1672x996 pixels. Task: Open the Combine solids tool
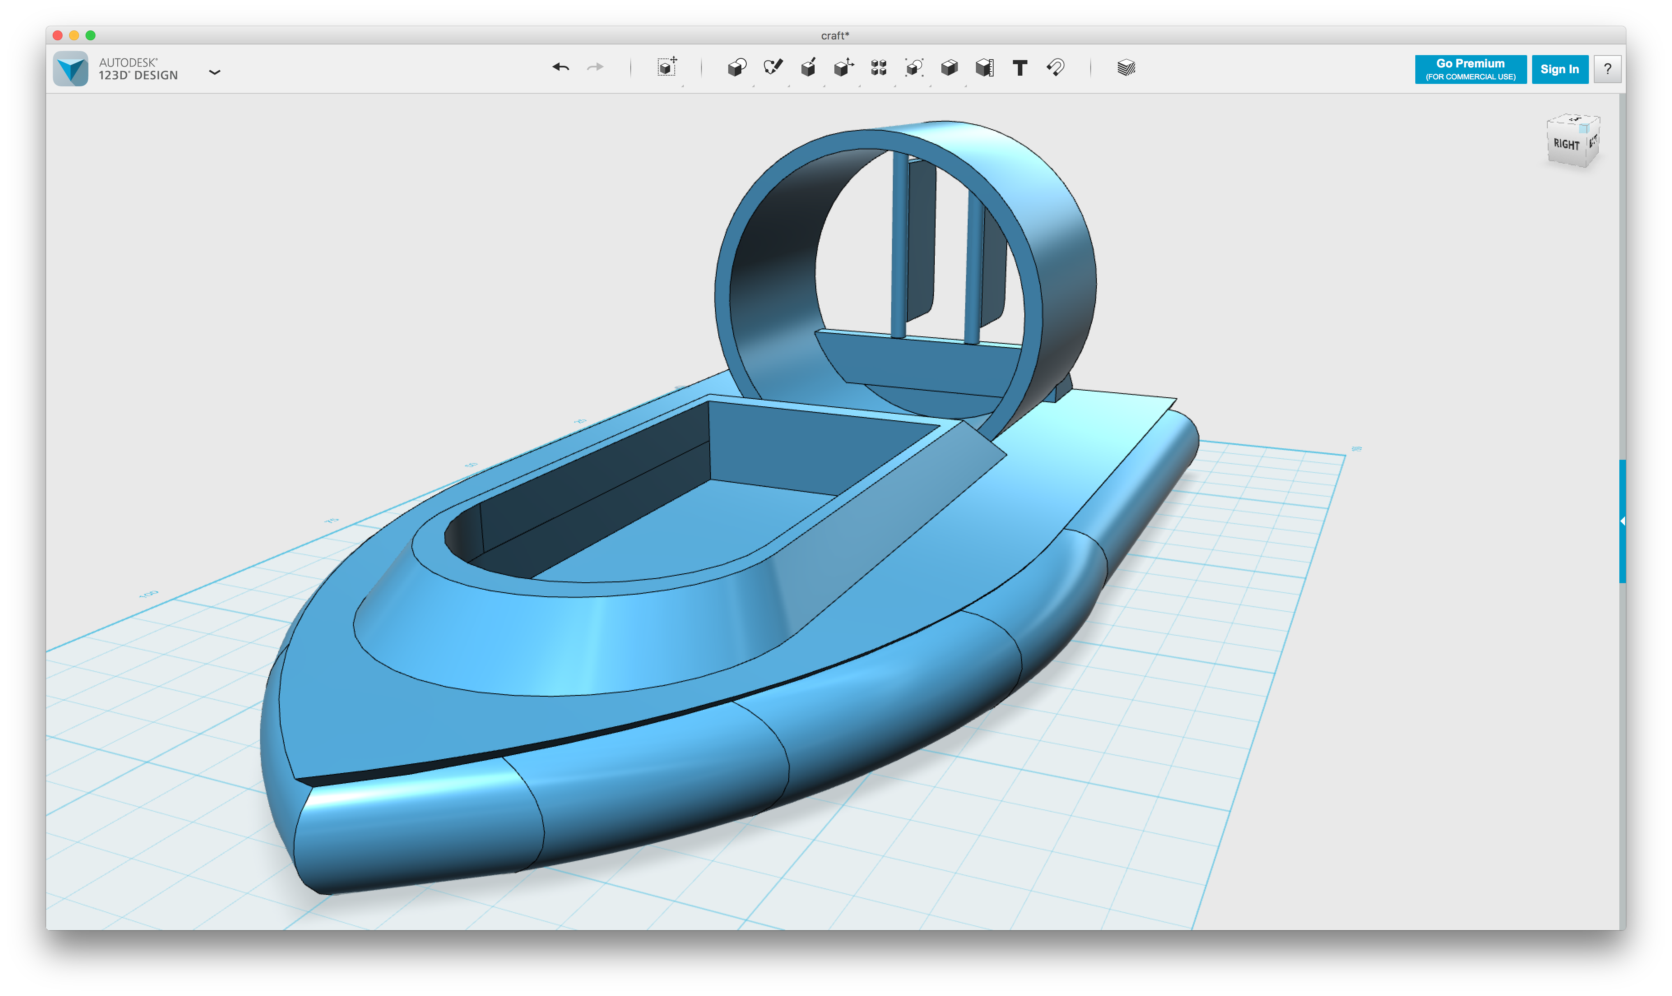949,68
